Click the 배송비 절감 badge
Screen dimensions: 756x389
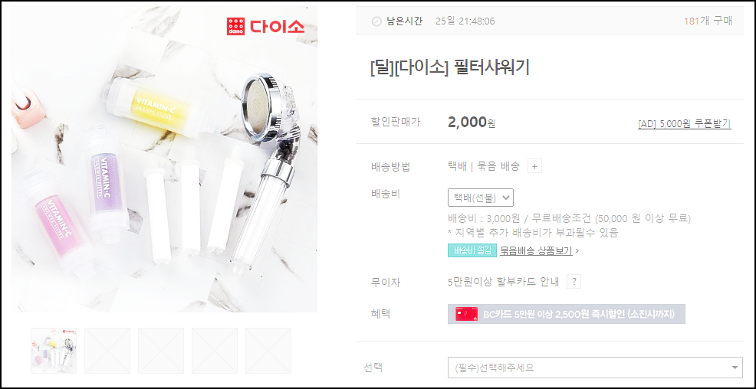click(x=472, y=251)
